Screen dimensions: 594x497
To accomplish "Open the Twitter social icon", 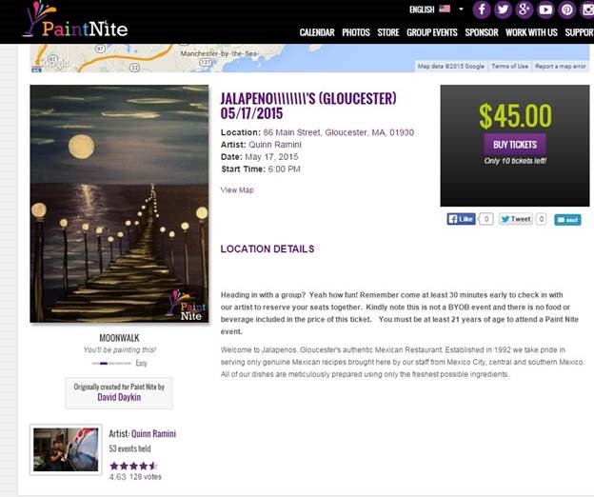I will click(x=503, y=10).
